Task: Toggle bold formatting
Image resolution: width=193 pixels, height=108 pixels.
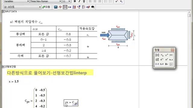Action: (75, 1)
